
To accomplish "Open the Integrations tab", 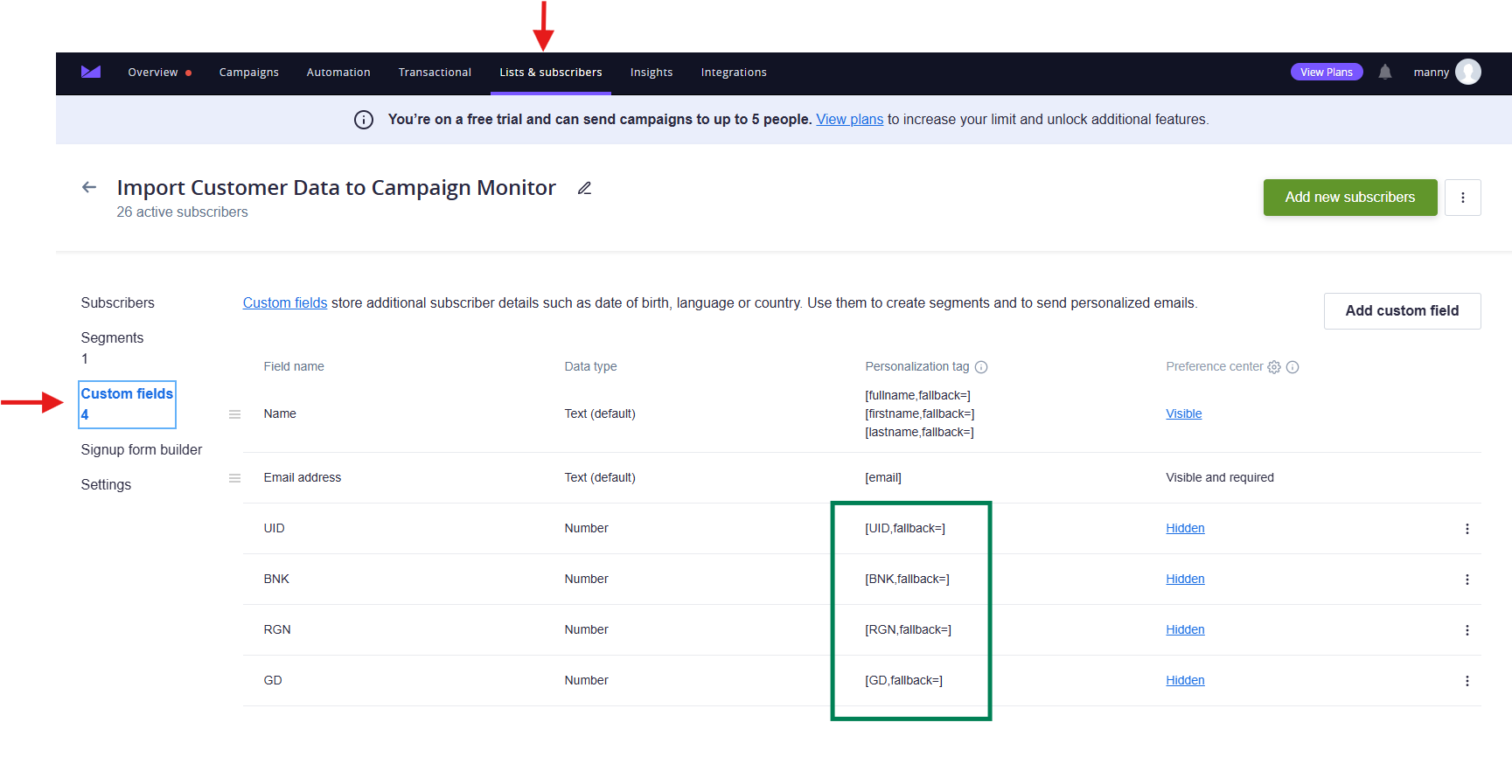I will (734, 73).
